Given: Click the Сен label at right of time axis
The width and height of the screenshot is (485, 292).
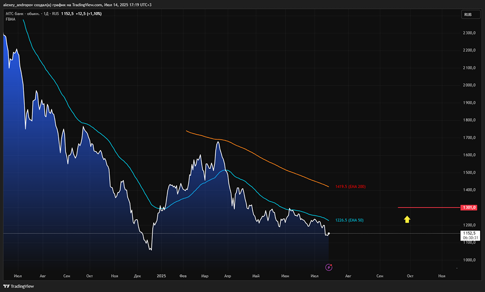Looking at the screenshot, I should [380, 276].
